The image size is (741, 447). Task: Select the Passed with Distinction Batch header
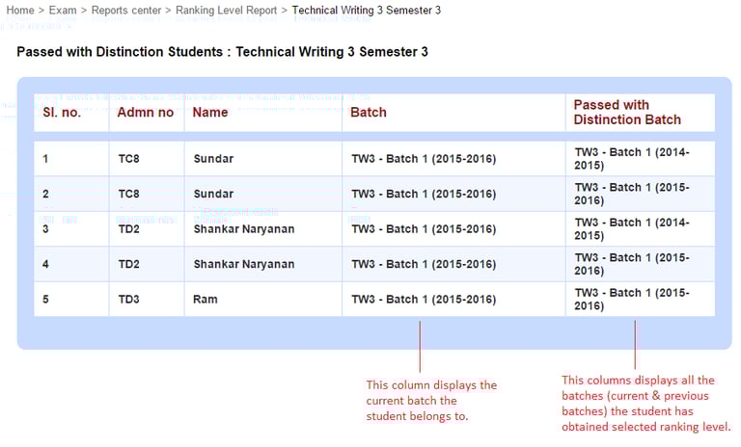point(627,112)
